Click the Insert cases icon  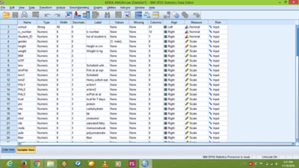[118, 15]
